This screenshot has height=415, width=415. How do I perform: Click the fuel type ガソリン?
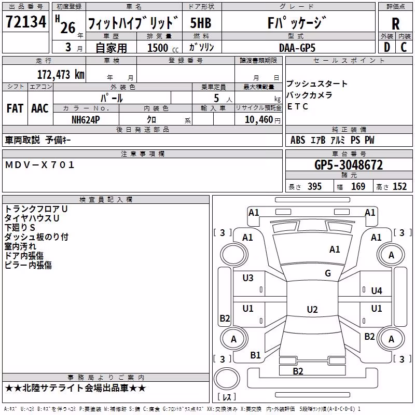pos(201,47)
